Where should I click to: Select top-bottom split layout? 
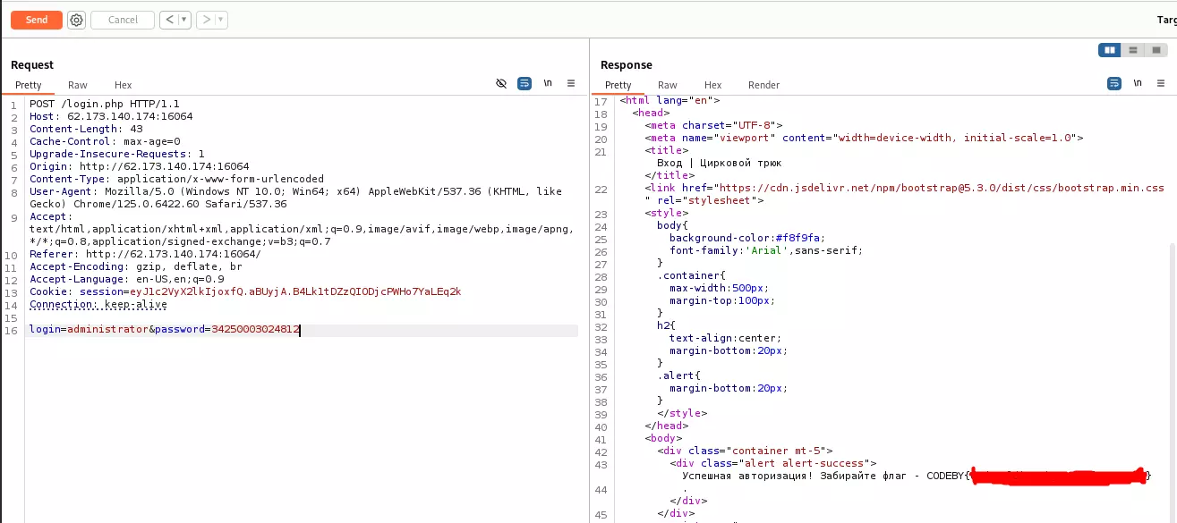pyautogui.click(x=1133, y=50)
